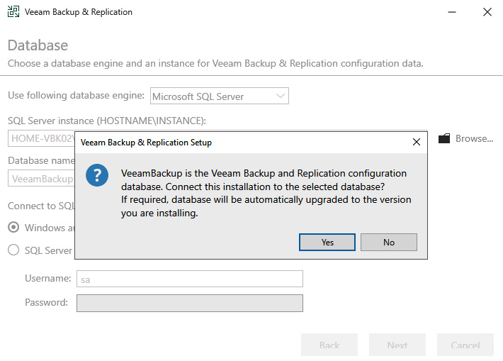Click 'Use following database engine:' label

tap(76, 95)
